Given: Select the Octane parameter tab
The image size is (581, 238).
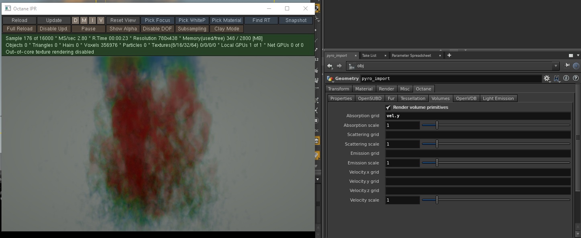Looking at the screenshot, I should coord(424,89).
